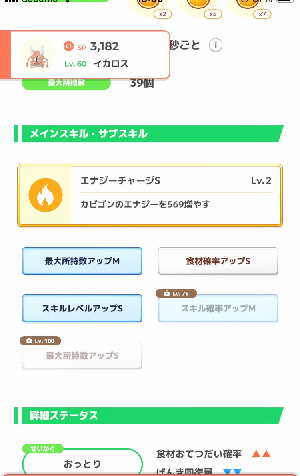Image resolution: width=300 pixels, height=476 pixels.
Task: Tap the blue down arrows beside げんき回復量
Action: tap(232, 472)
